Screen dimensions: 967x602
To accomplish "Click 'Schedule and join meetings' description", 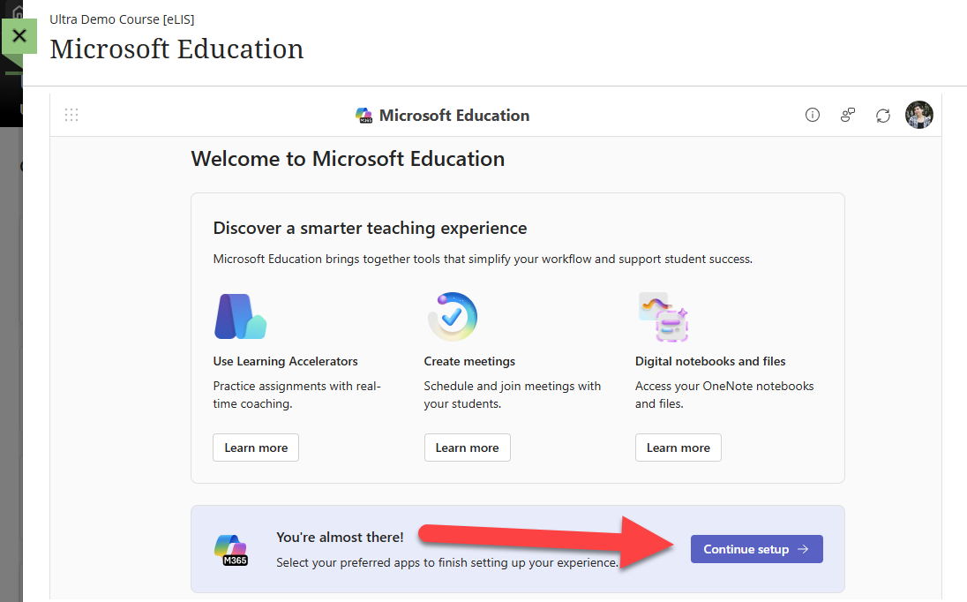I will pos(512,395).
